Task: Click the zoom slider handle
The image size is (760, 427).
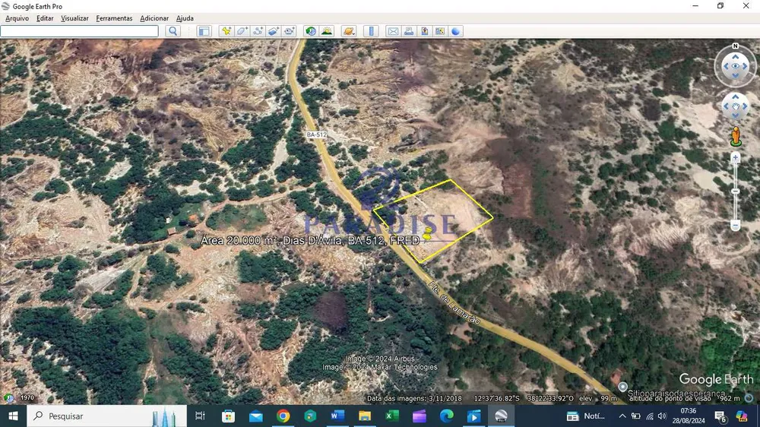Action: coord(735,191)
